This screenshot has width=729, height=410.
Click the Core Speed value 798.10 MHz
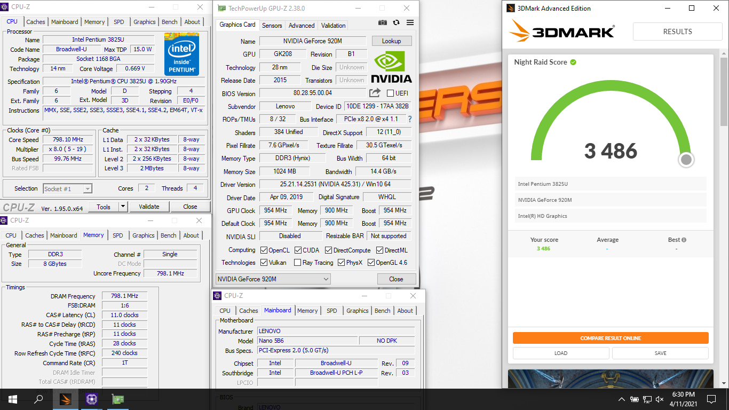coord(67,139)
